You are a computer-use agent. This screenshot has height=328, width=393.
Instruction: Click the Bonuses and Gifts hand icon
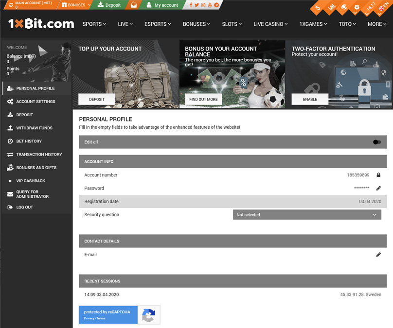[x=10, y=168]
